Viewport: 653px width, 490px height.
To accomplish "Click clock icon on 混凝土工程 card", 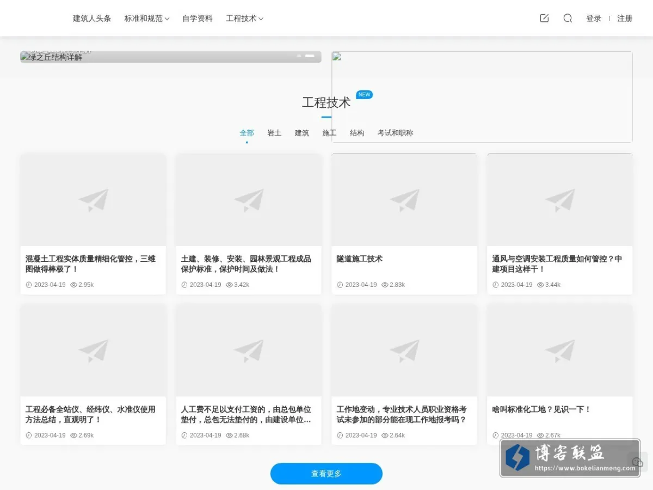I will tap(29, 285).
